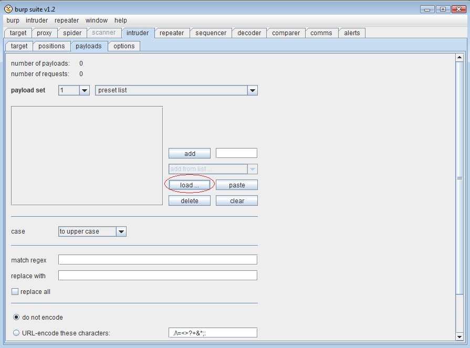The width and height of the screenshot is (470, 348).
Task: Click the scrollbar down arrow
Action: pyautogui.click(x=459, y=336)
